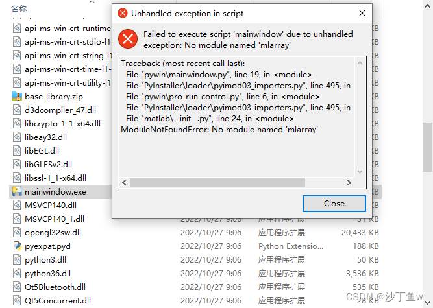Click the opengl32sw.dll file icon
Viewport: 433px width, 308px height.
tap(16, 232)
